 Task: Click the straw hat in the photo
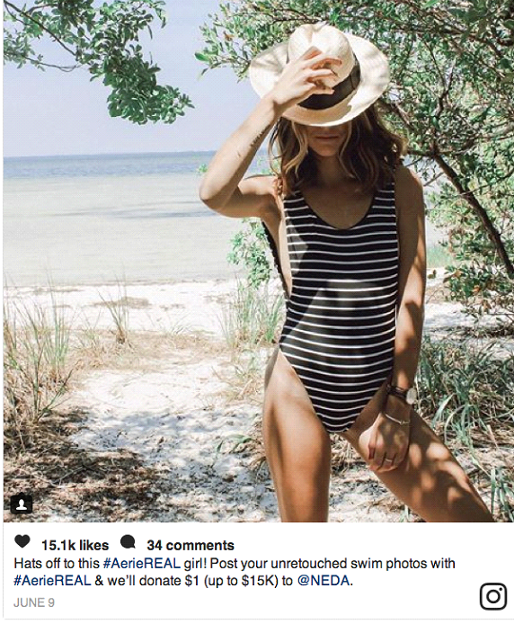tap(320, 74)
